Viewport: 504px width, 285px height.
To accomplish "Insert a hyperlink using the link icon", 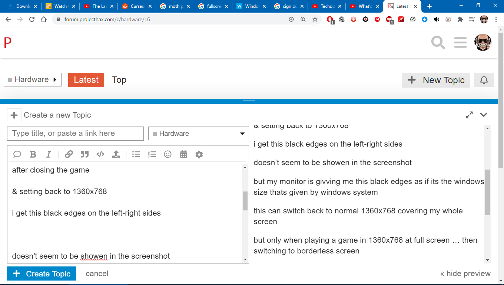I will click(x=69, y=154).
